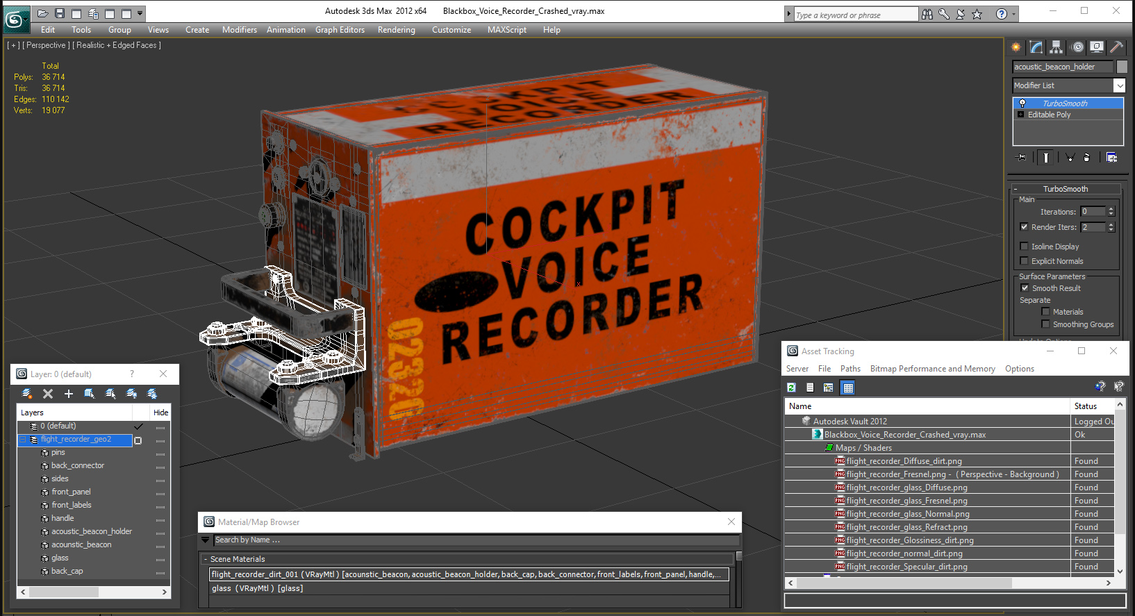The width and height of the screenshot is (1135, 616).
Task: Click the Open File toolbar icon
Action: [42, 13]
